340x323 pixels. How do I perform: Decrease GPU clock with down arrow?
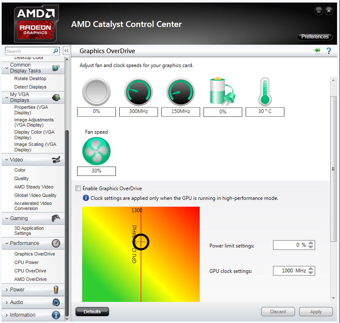point(311,273)
